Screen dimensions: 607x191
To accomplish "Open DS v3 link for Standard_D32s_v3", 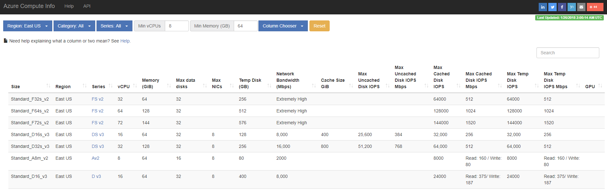I will (x=98, y=146).
